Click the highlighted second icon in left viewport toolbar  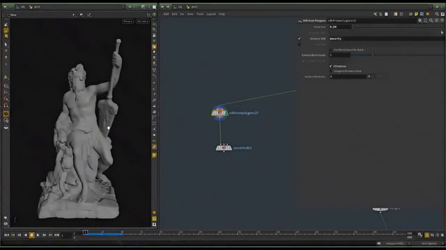click(x=6, y=31)
